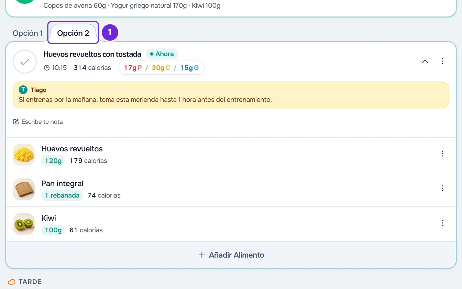Click the 61 calorías value
462x289 pixels.
point(86,230)
